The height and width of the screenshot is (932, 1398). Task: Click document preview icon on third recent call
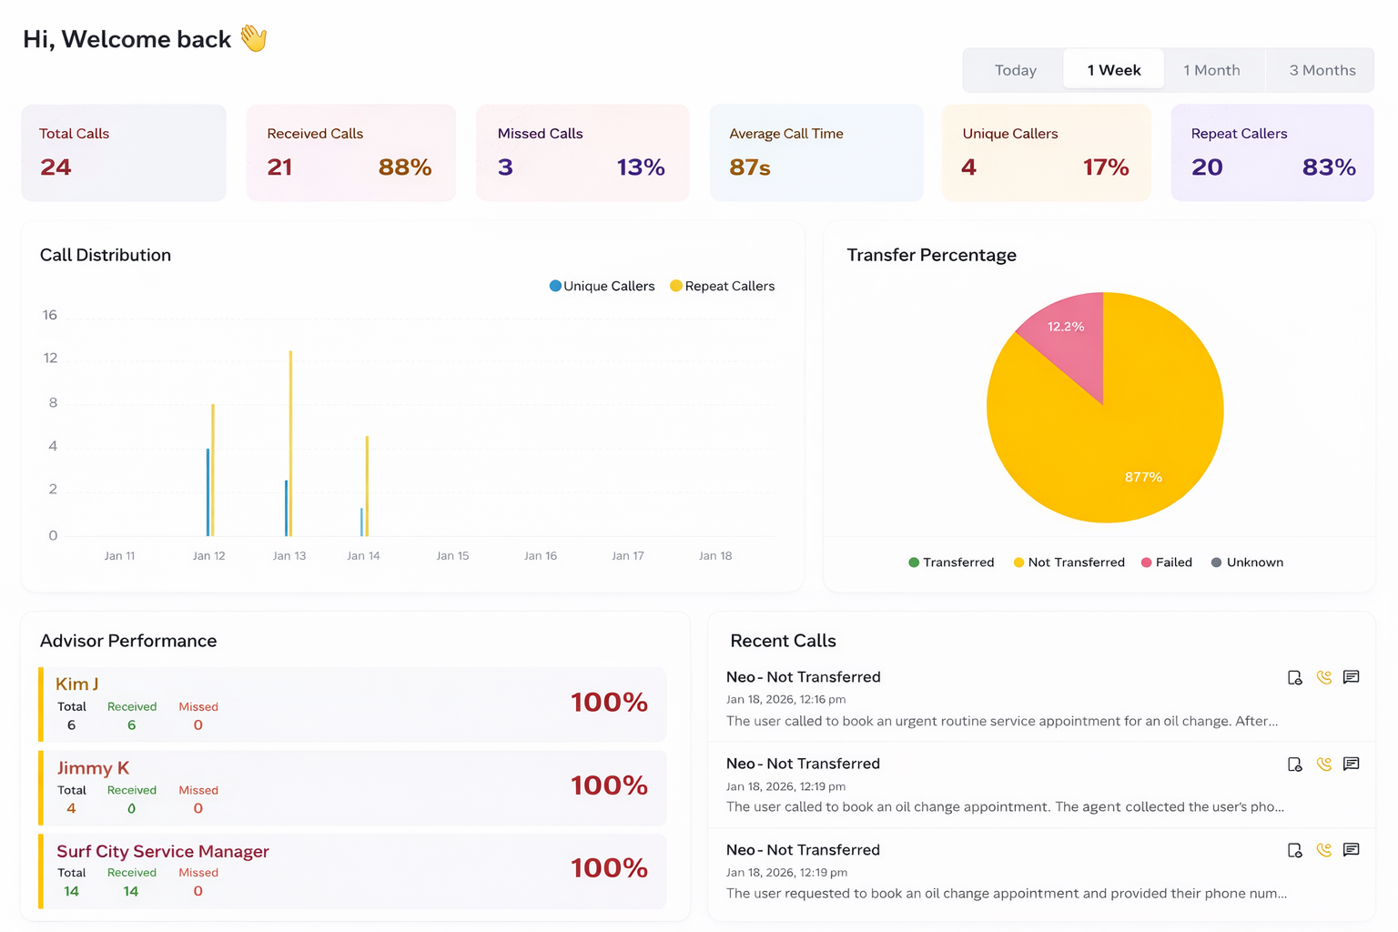1294,850
